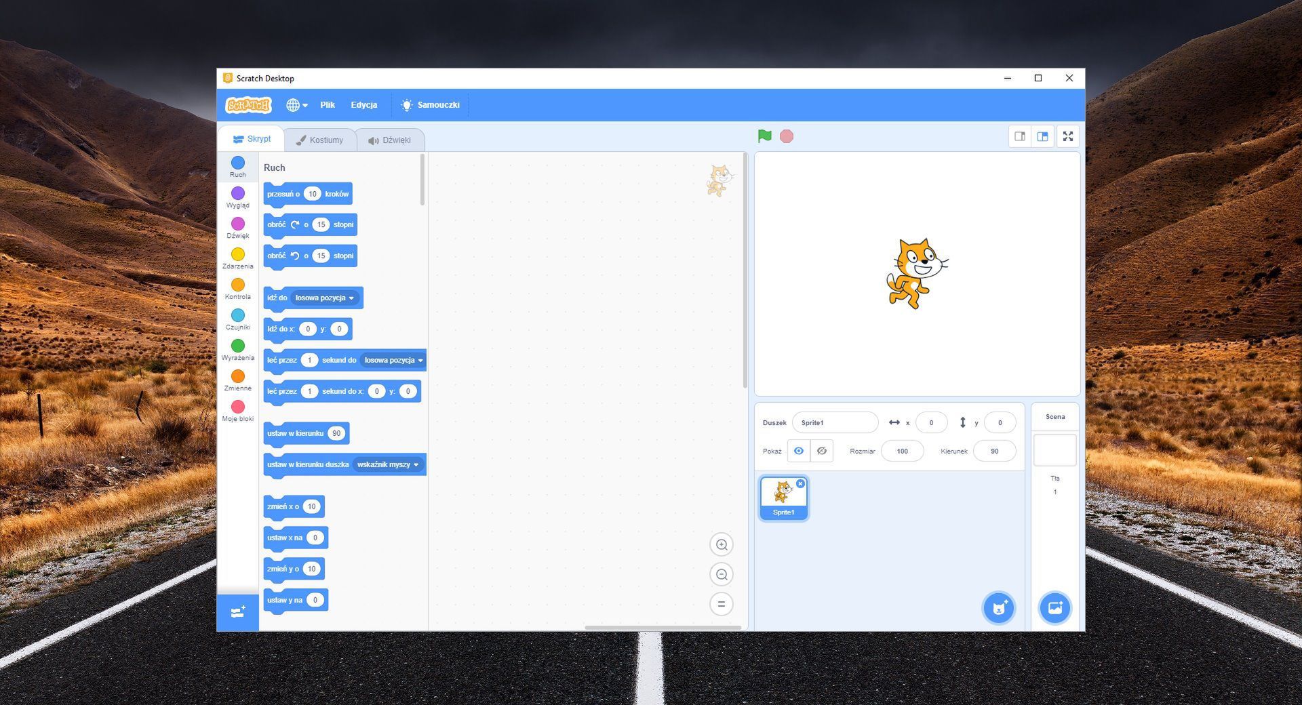Hide Sprite1 with the crossed-eye toggle
The height and width of the screenshot is (705, 1302).
(x=822, y=450)
